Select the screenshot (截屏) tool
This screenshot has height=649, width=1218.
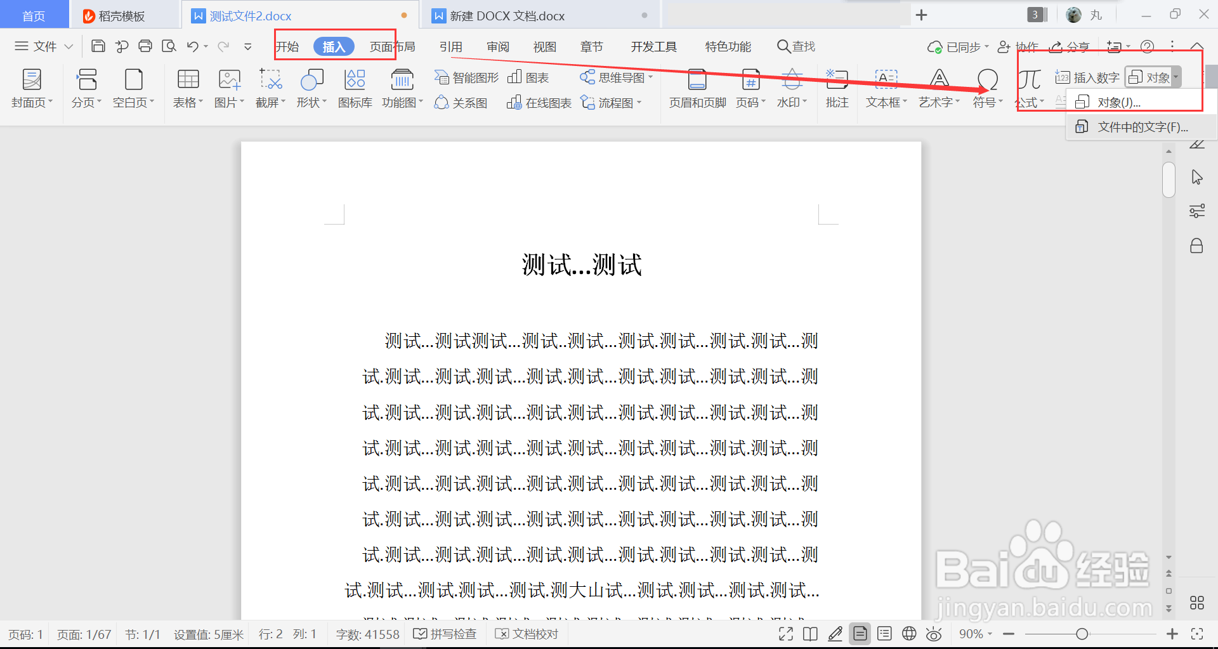coord(270,88)
